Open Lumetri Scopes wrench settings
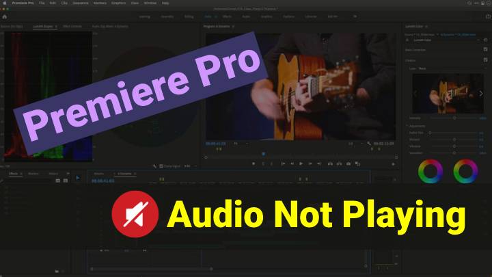492x277 pixels. [154, 166]
